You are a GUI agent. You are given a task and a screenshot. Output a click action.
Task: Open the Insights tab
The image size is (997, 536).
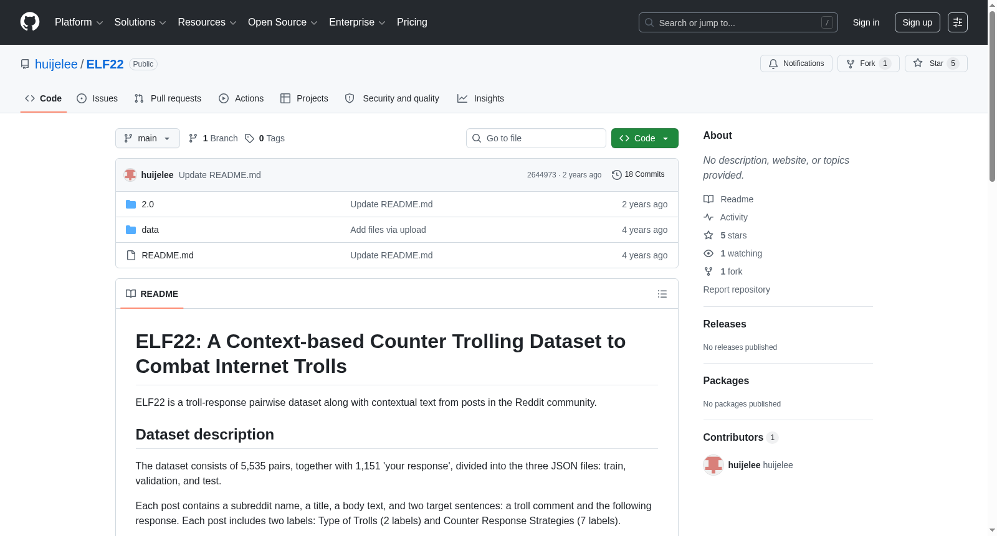480,98
